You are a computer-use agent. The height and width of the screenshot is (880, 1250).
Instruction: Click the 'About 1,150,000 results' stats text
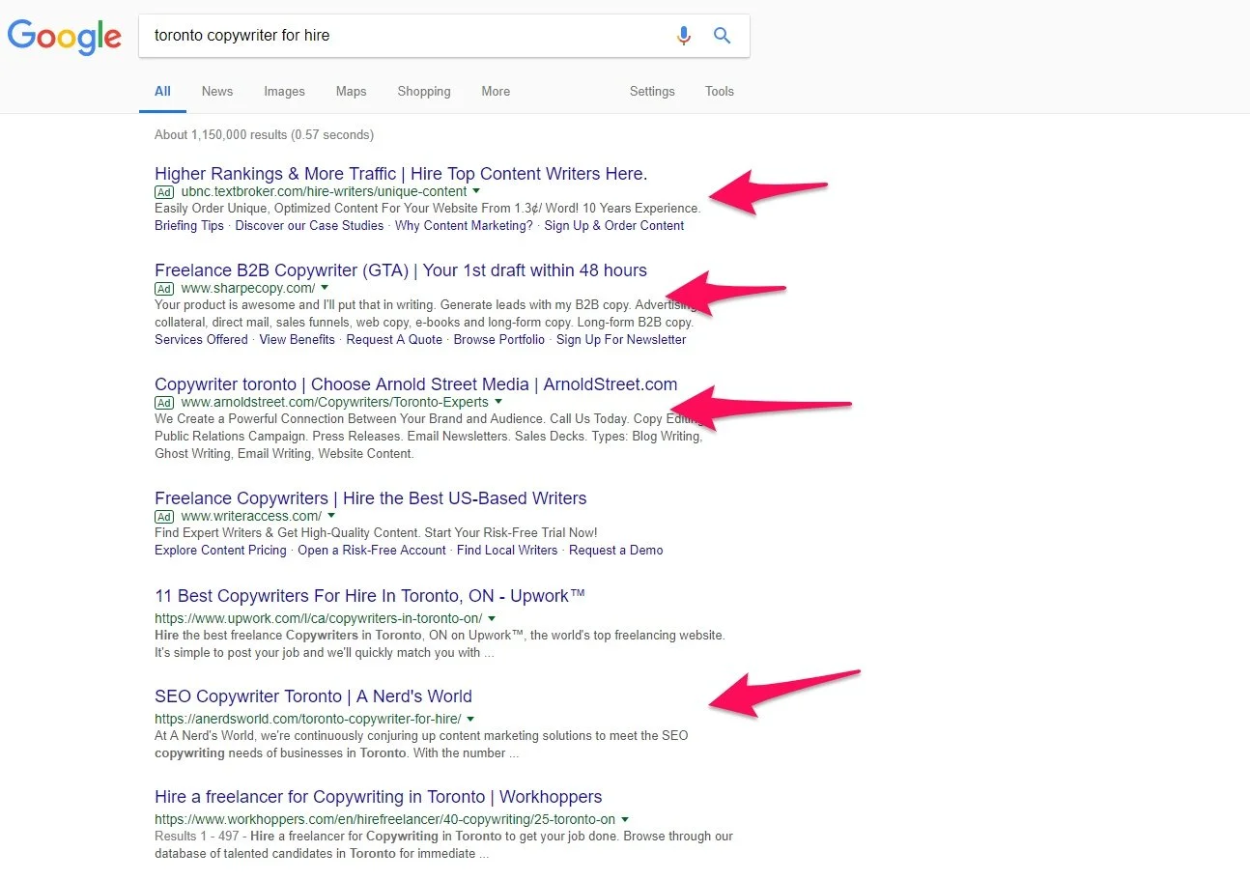pos(264,134)
